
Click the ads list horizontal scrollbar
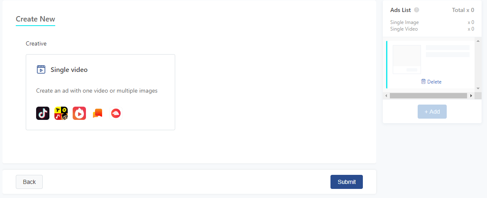428,96
